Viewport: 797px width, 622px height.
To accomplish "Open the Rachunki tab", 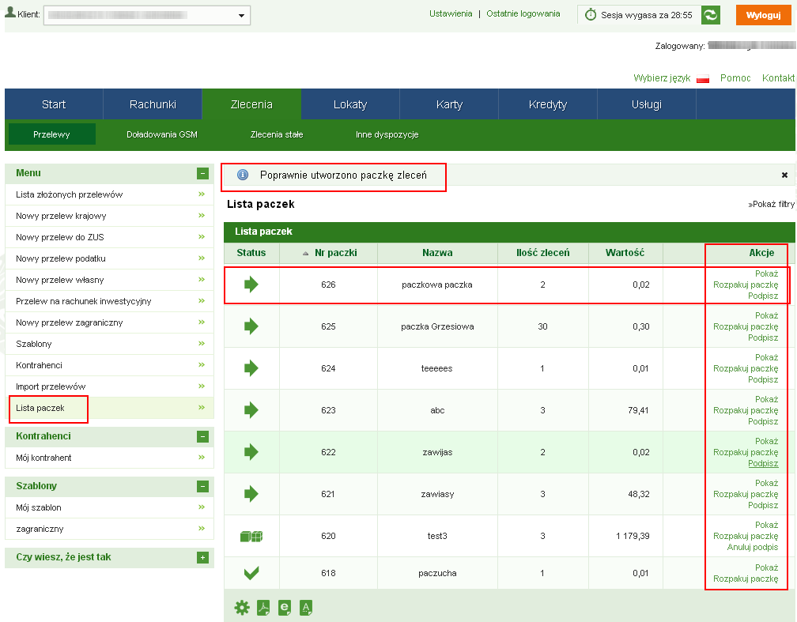I will click(x=153, y=104).
